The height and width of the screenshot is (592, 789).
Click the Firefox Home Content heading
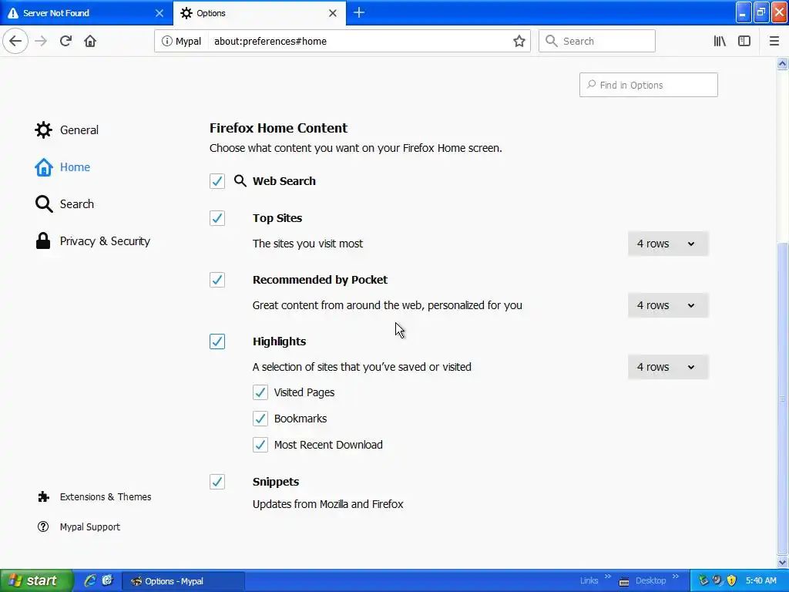click(278, 128)
